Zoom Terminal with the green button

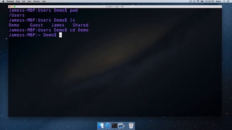tap(14, 6)
